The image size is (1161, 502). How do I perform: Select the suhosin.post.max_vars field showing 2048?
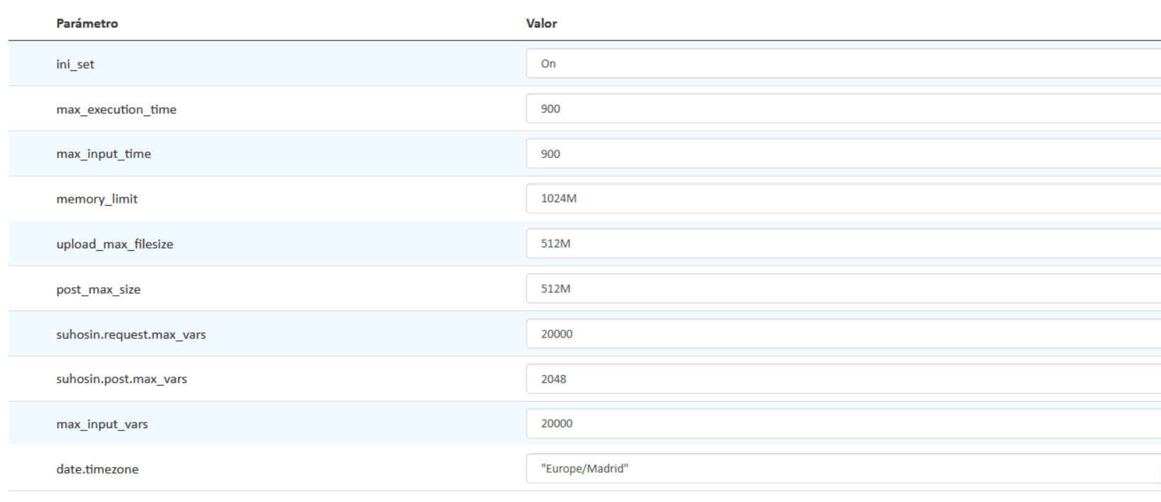(844, 379)
